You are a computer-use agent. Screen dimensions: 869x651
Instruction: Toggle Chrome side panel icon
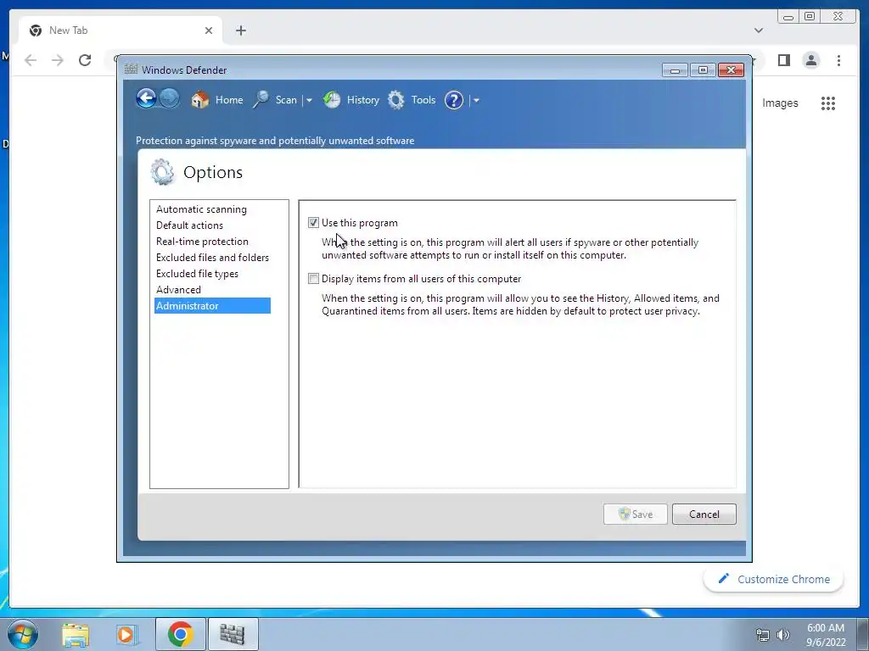point(783,60)
